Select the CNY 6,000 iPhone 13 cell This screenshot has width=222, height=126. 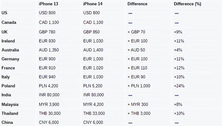(x=49, y=122)
